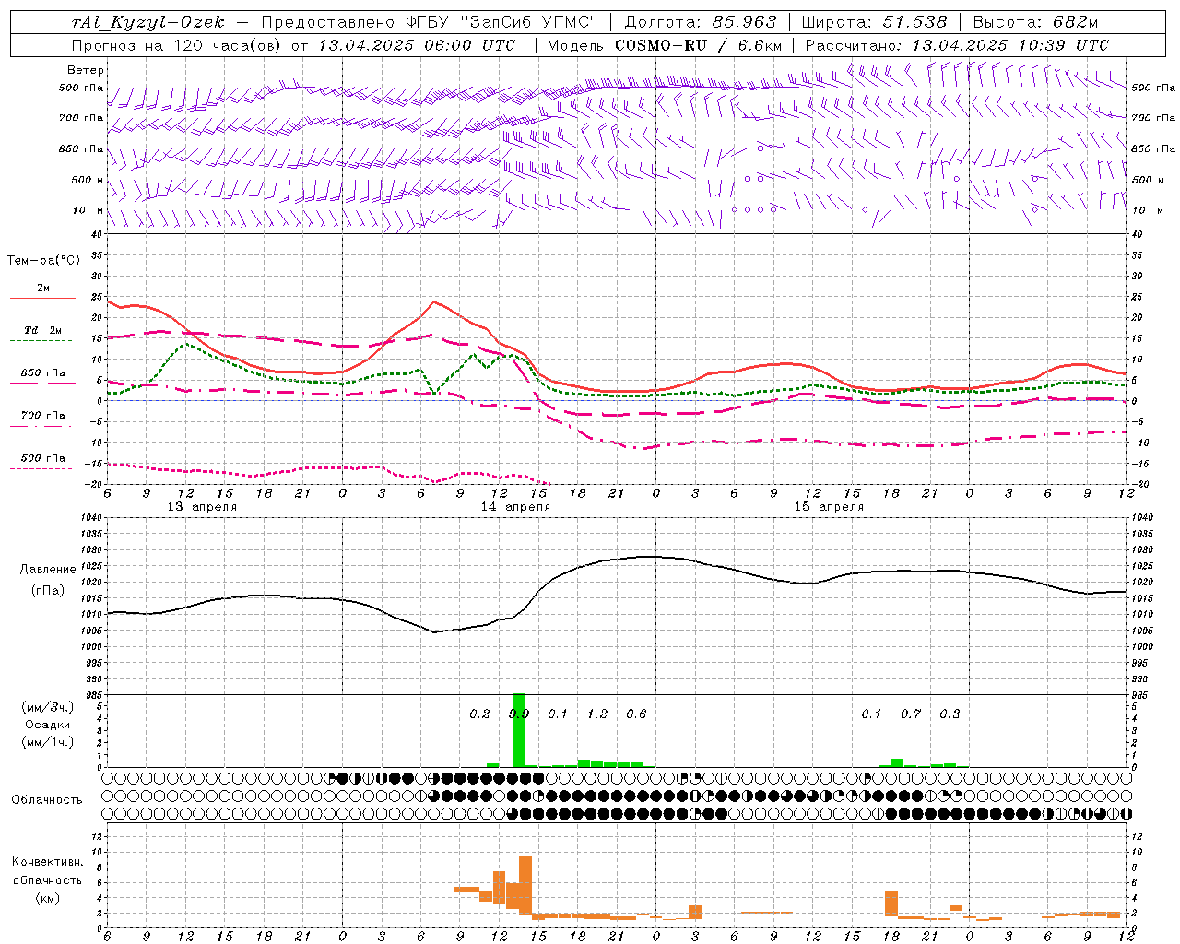
Task: Click the "Модель COSMO-RU / 6.6км" text
Action: click(x=664, y=45)
